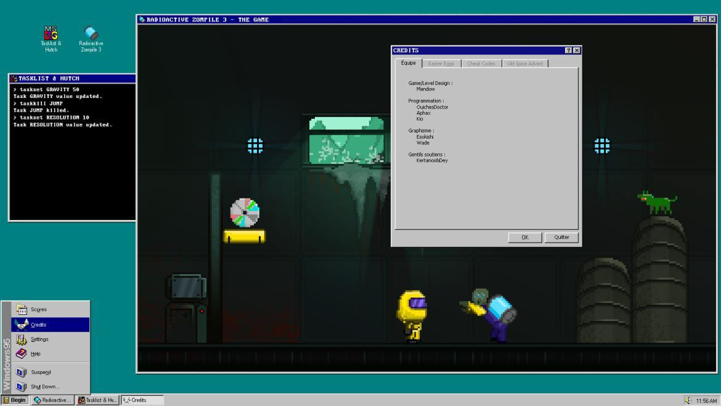Choose Credits in the Begin menu

tap(51, 325)
